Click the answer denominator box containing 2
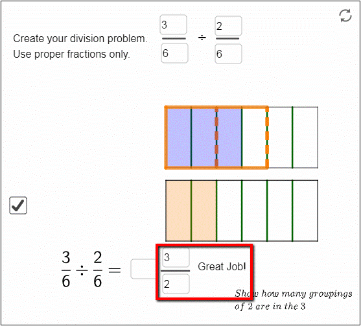Image resolution: width=361 pixels, height=326 pixels. (x=176, y=284)
